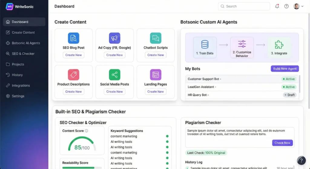Create New SEO Blog Post
Image resolution: width=310 pixels, height=169 pixels.
[74, 55]
